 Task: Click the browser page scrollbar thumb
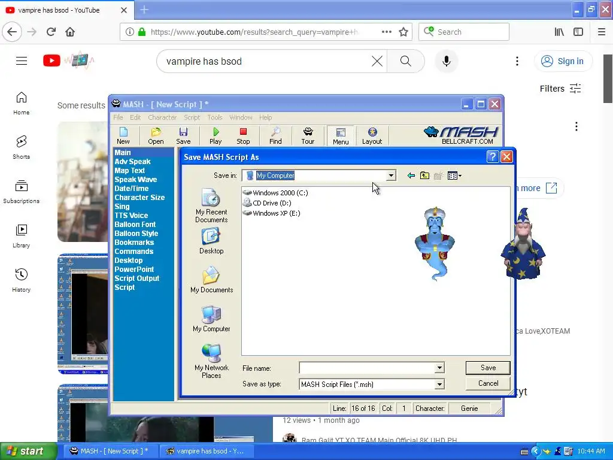coord(608,78)
